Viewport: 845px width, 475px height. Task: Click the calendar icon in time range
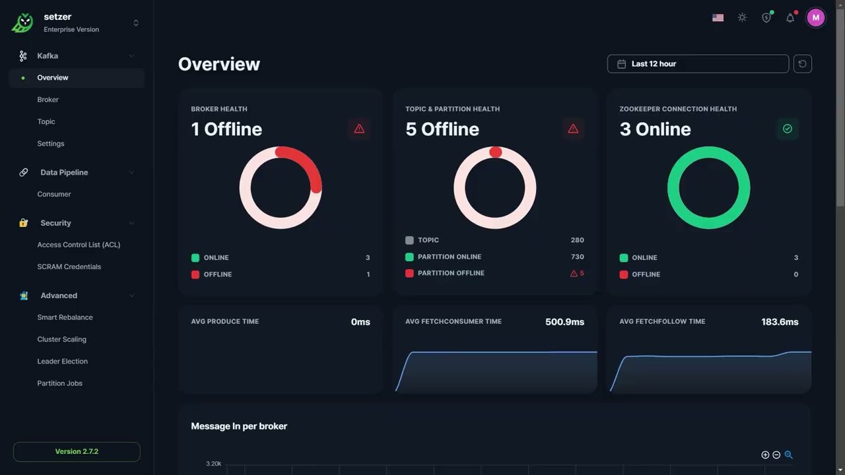pos(621,64)
